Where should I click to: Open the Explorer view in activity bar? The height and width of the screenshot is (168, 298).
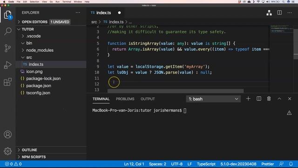tap(7, 14)
